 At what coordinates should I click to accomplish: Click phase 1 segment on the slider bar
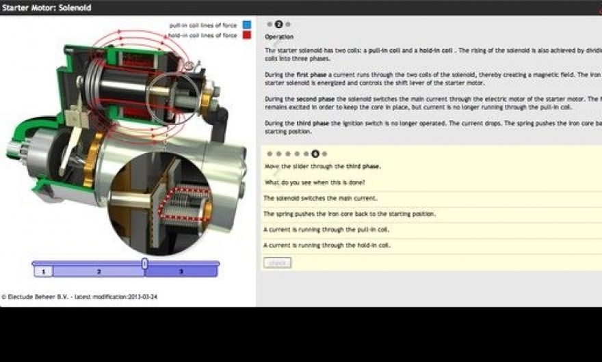coord(43,272)
